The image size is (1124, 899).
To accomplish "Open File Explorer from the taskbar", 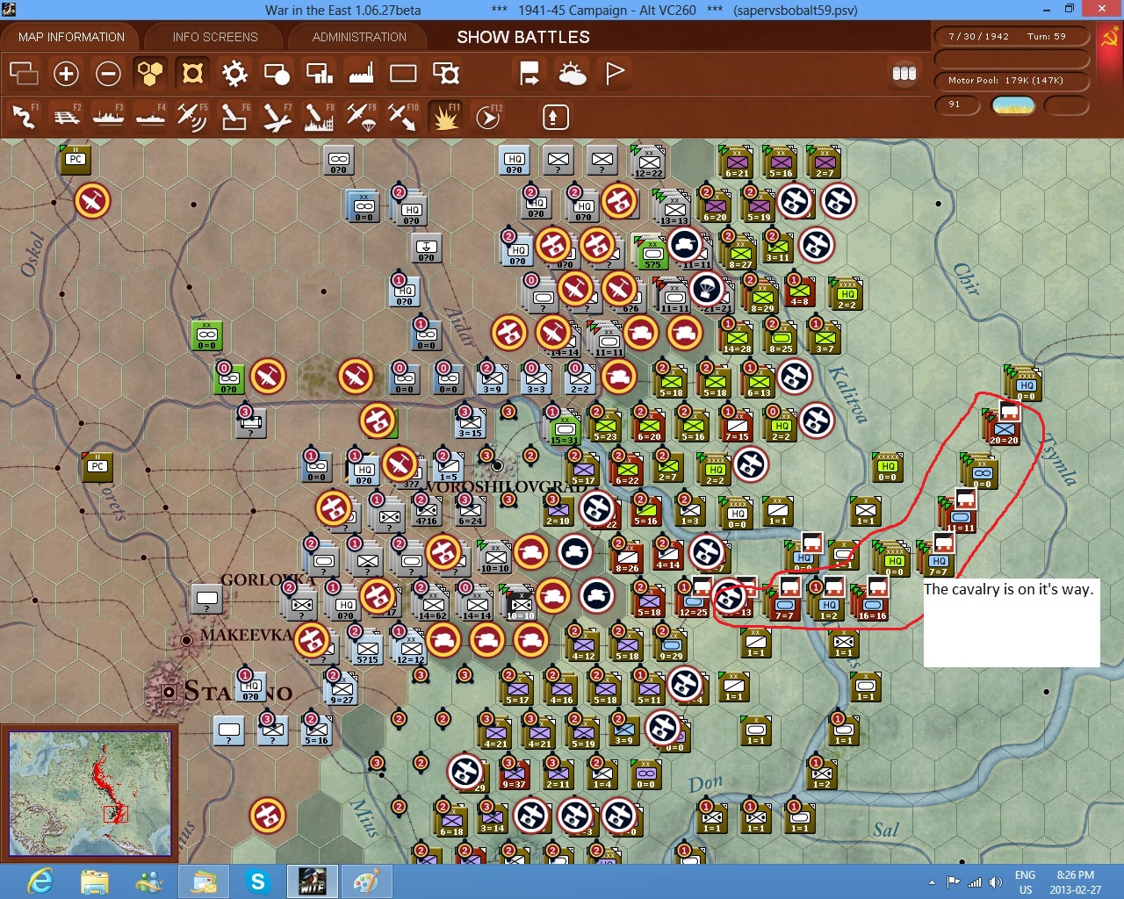I will point(95,881).
